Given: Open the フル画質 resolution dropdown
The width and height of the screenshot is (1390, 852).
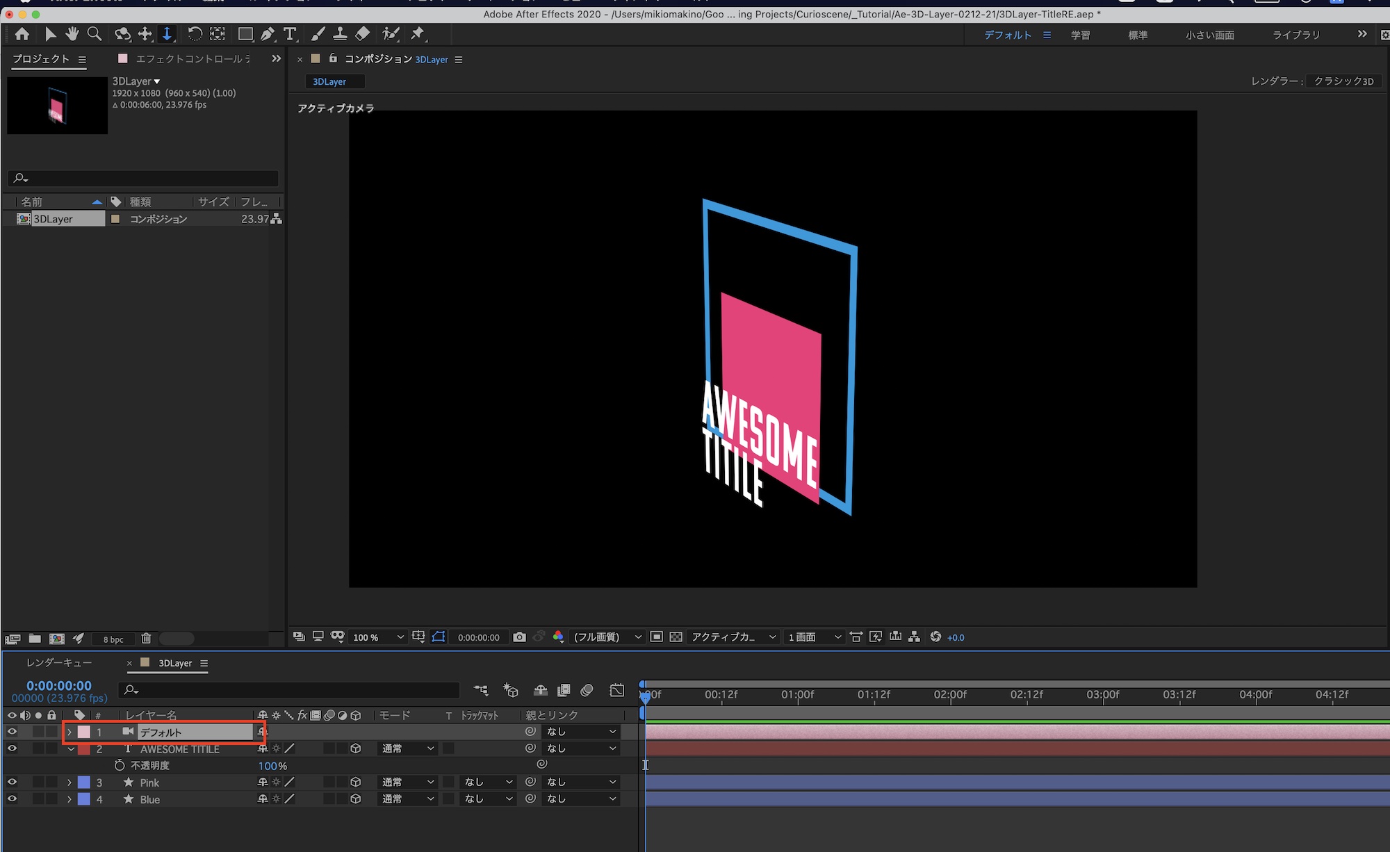Looking at the screenshot, I should [606, 637].
